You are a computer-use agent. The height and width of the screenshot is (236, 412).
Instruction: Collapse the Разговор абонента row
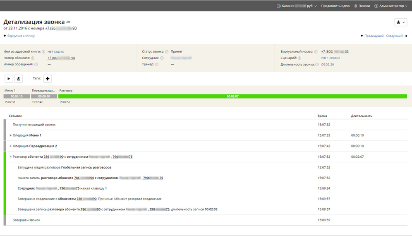[10, 157]
